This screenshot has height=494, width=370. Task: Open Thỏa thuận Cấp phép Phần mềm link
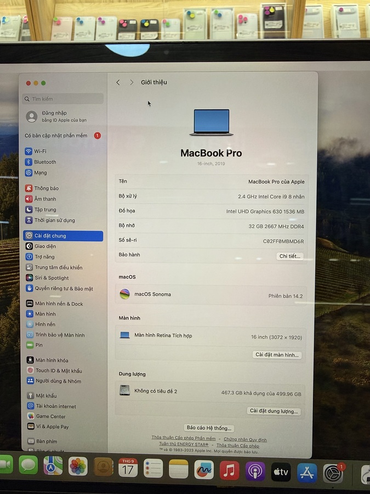tap(184, 438)
